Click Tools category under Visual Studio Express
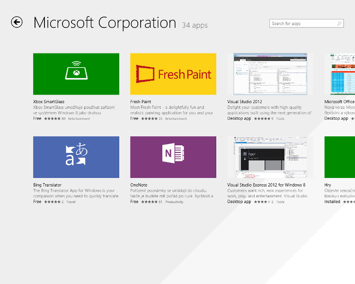The height and width of the screenshot is (284, 355). [280, 202]
